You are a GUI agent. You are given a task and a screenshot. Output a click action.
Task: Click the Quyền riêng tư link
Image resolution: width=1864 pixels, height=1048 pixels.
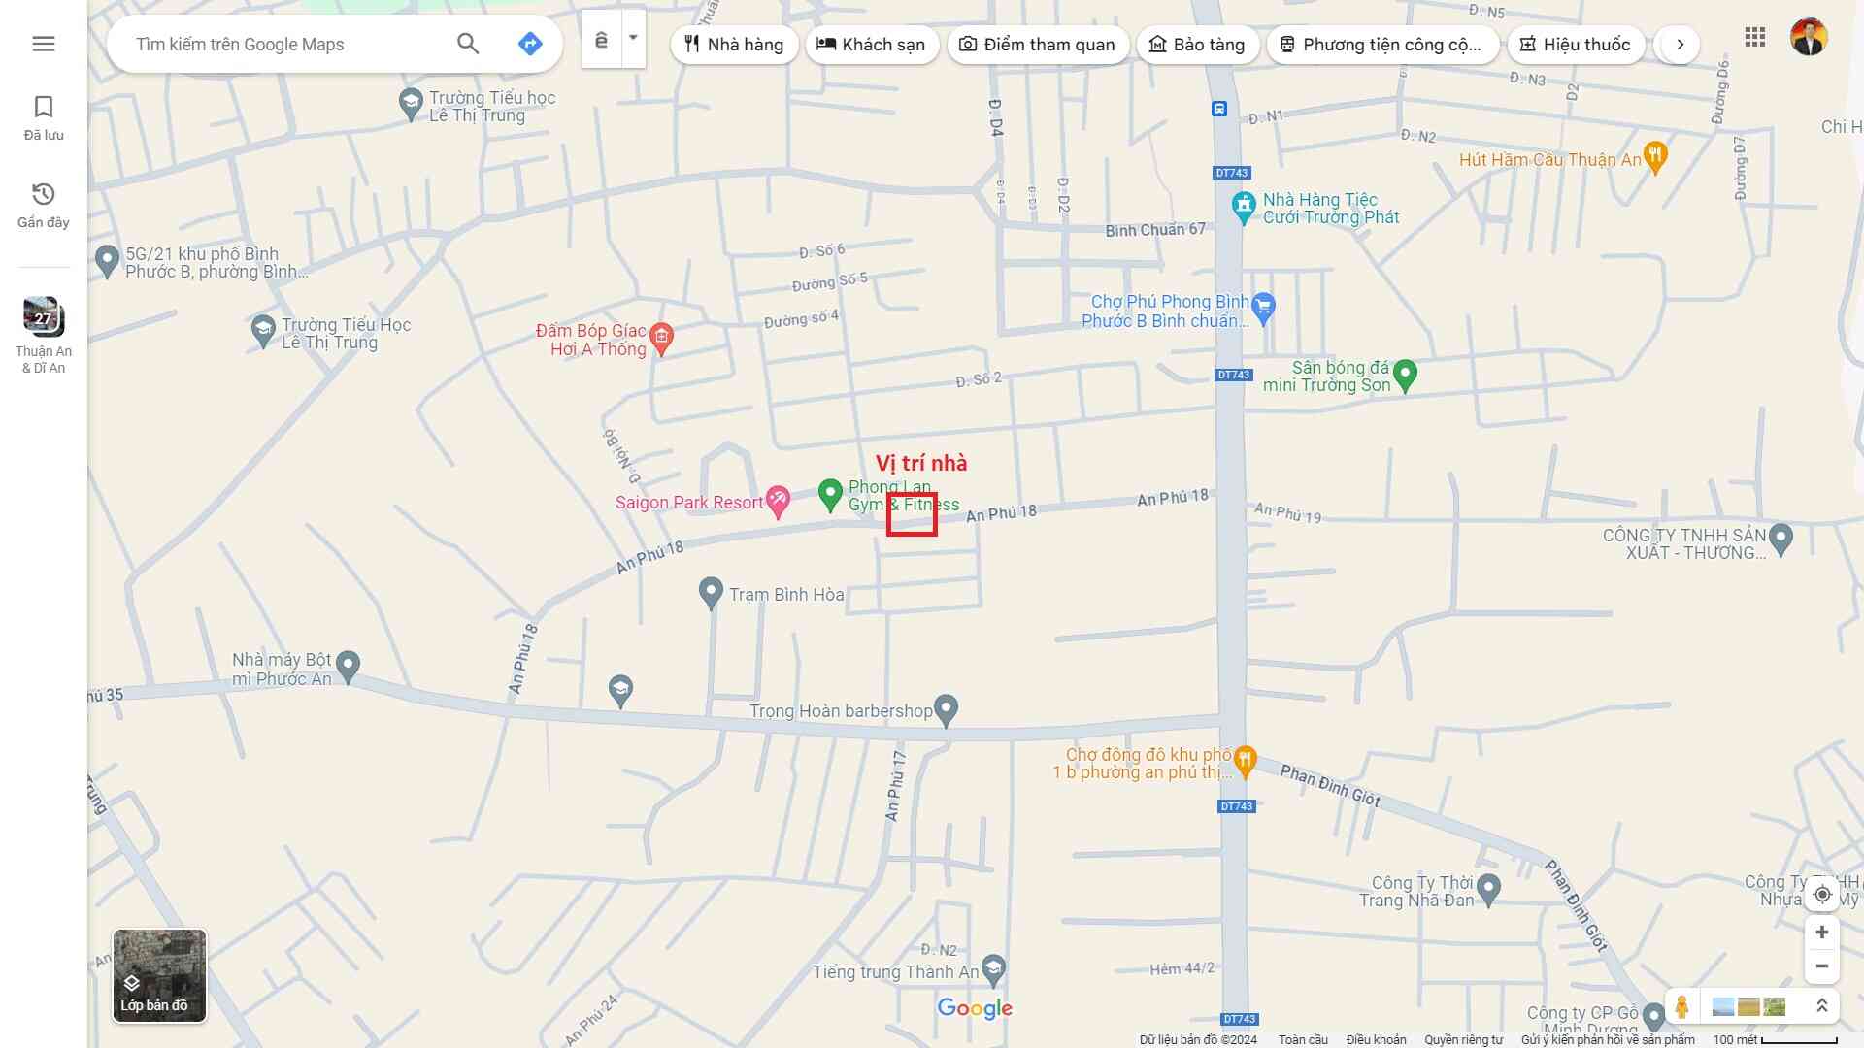click(1463, 1039)
